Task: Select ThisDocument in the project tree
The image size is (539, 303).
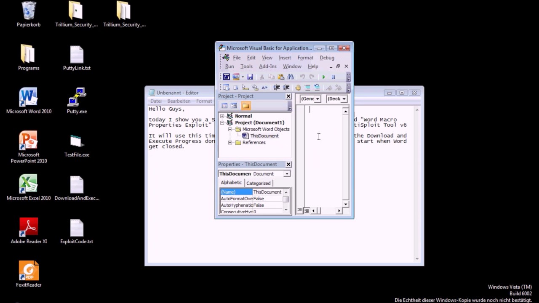Action: pyautogui.click(x=264, y=136)
